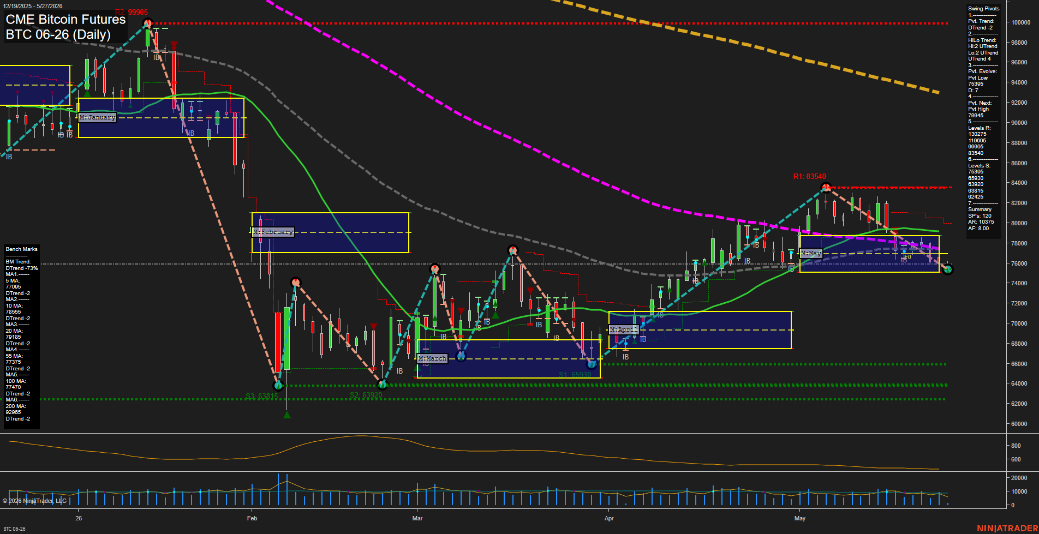Image resolution: width=1039 pixels, height=534 pixels.
Task: Click the date range '12/19/2025 - 5/27/2026'
Action: 33,6
